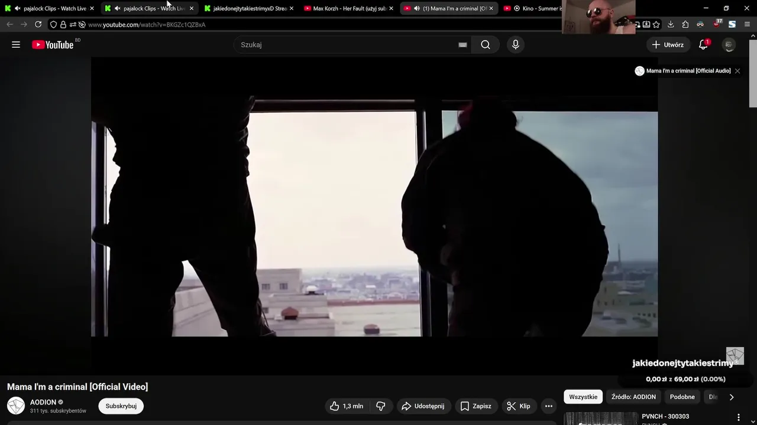Open more actions three-dot menu

549,406
